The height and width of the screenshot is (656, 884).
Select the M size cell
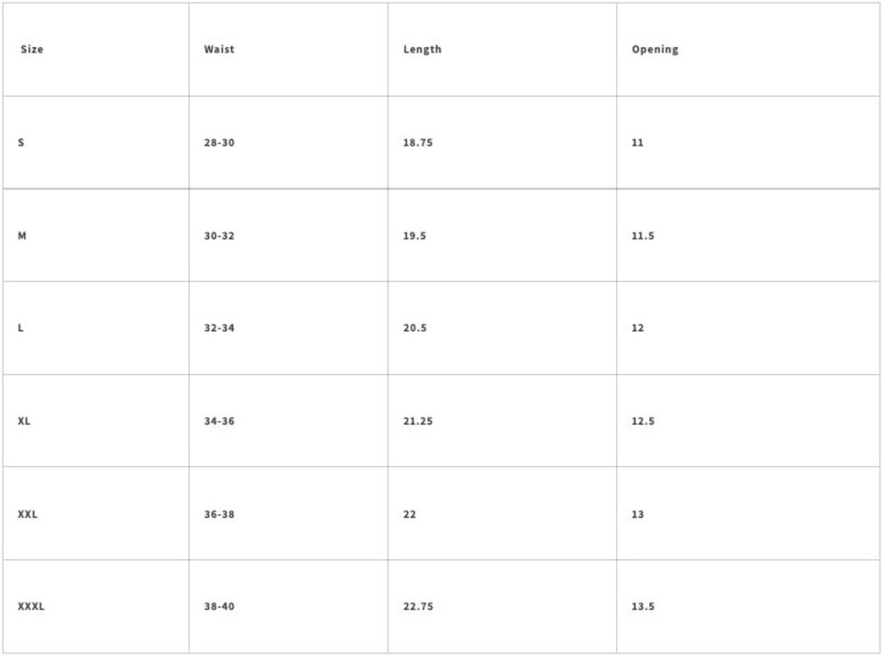click(x=22, y=236)
